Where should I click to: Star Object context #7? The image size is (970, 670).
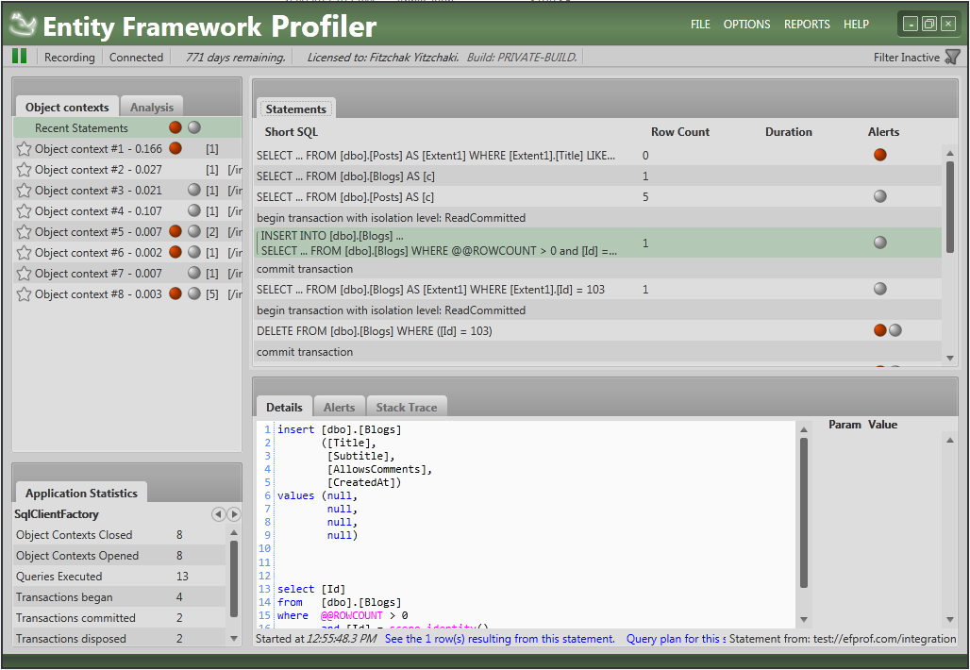24,273
